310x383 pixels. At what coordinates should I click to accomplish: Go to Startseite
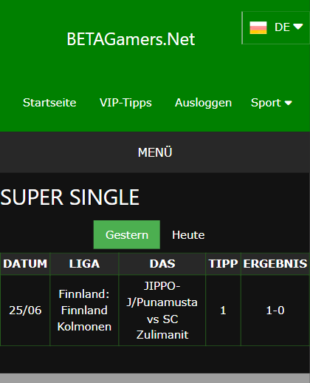(x=49, y=103)
